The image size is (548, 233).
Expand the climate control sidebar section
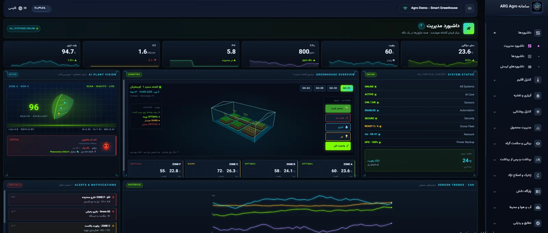[494, 80]
